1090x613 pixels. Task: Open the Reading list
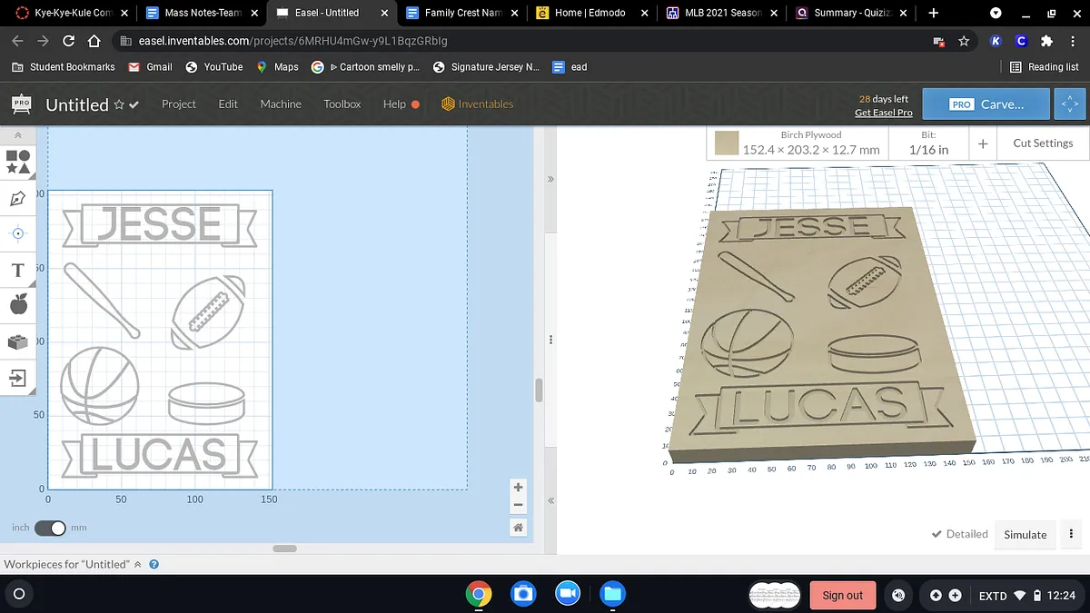tap(1045, 66)
